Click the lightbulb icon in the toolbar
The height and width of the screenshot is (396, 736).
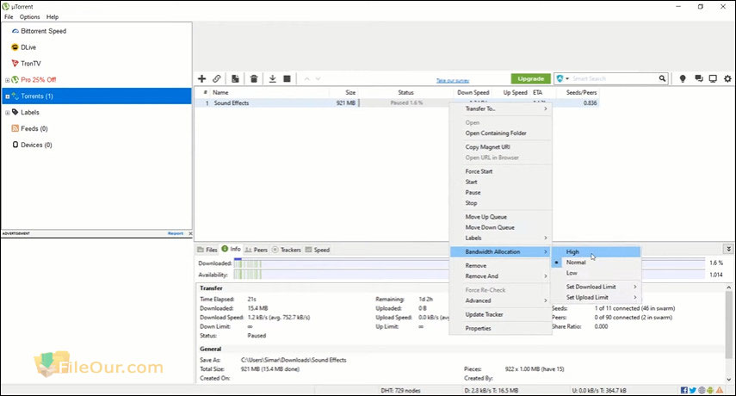coord(683,78)
